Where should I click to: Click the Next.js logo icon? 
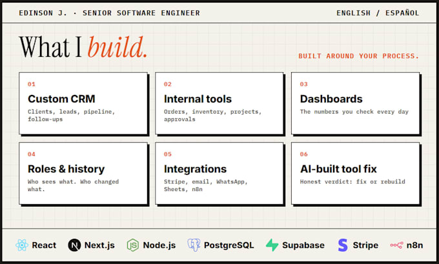click(x=74, y=245)
